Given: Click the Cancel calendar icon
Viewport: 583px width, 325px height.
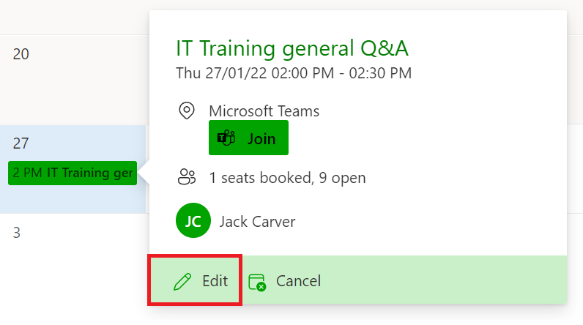Looking at the screenshot, I should coord(257,283).
